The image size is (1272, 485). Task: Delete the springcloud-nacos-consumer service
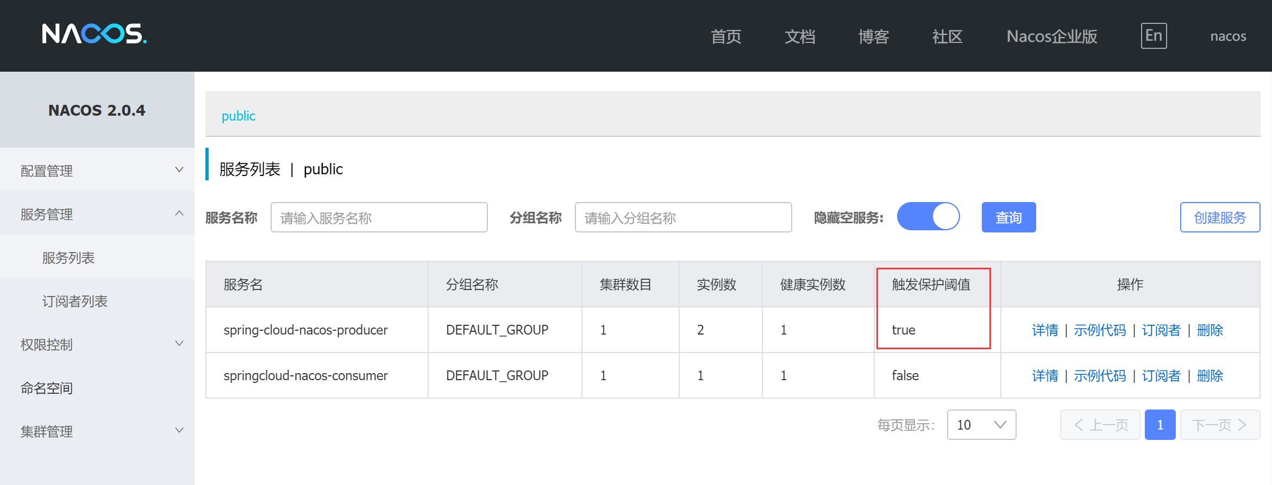point(1210,376)
